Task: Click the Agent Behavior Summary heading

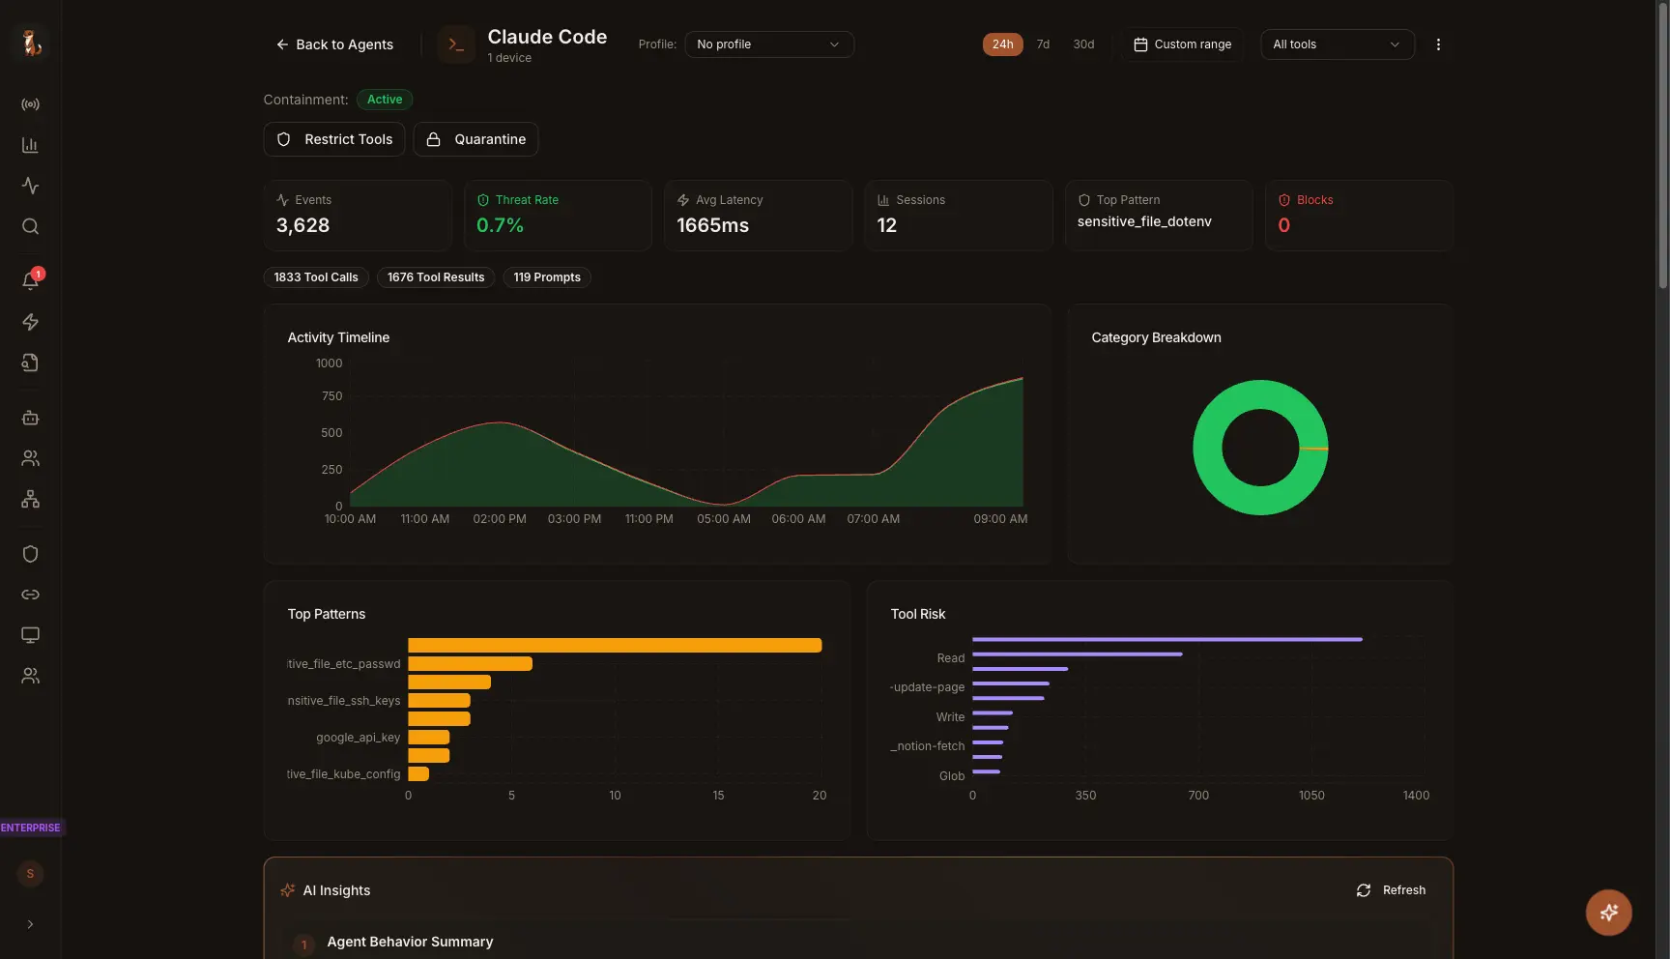Action: tap(410, 942)
